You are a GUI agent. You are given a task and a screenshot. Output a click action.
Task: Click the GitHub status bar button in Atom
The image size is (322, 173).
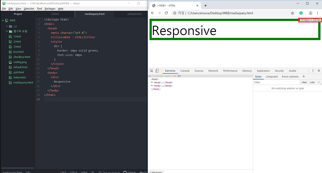tap(130, 172)
